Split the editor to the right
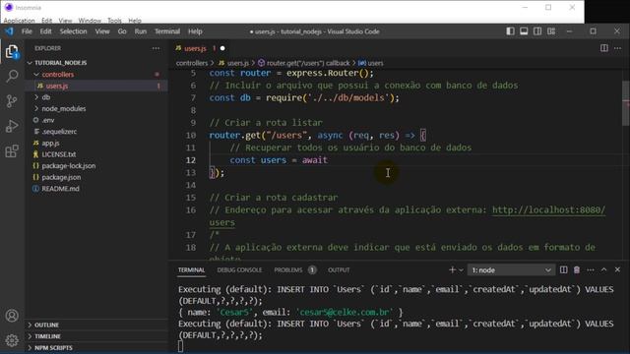 603,48
